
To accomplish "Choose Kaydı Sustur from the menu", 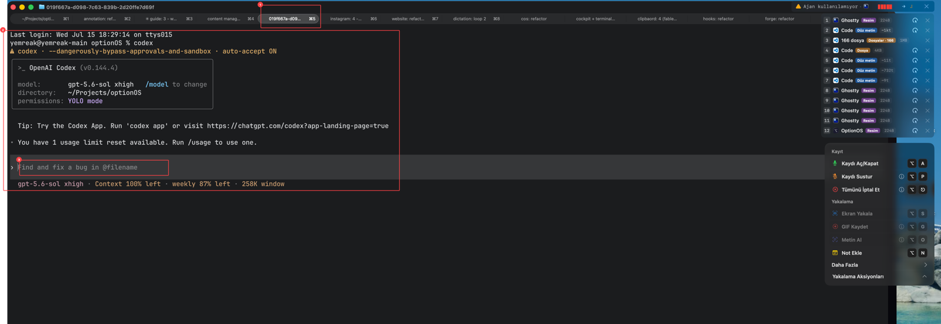I will [879, 176].
